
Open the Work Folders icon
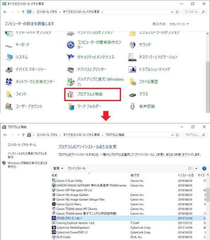(x=71, y=107)
